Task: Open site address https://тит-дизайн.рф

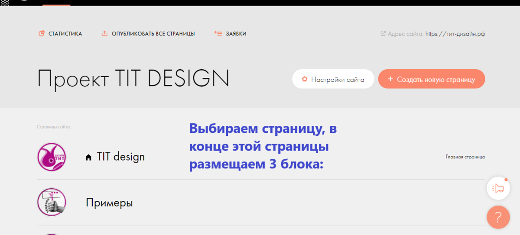Action: 455,34
